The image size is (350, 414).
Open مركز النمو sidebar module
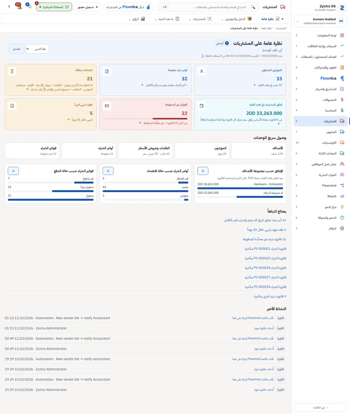(320, 207)
